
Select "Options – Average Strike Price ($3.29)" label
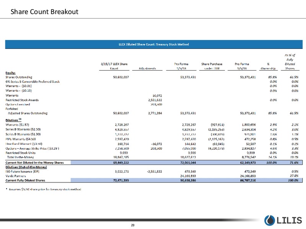pos(32,148)
